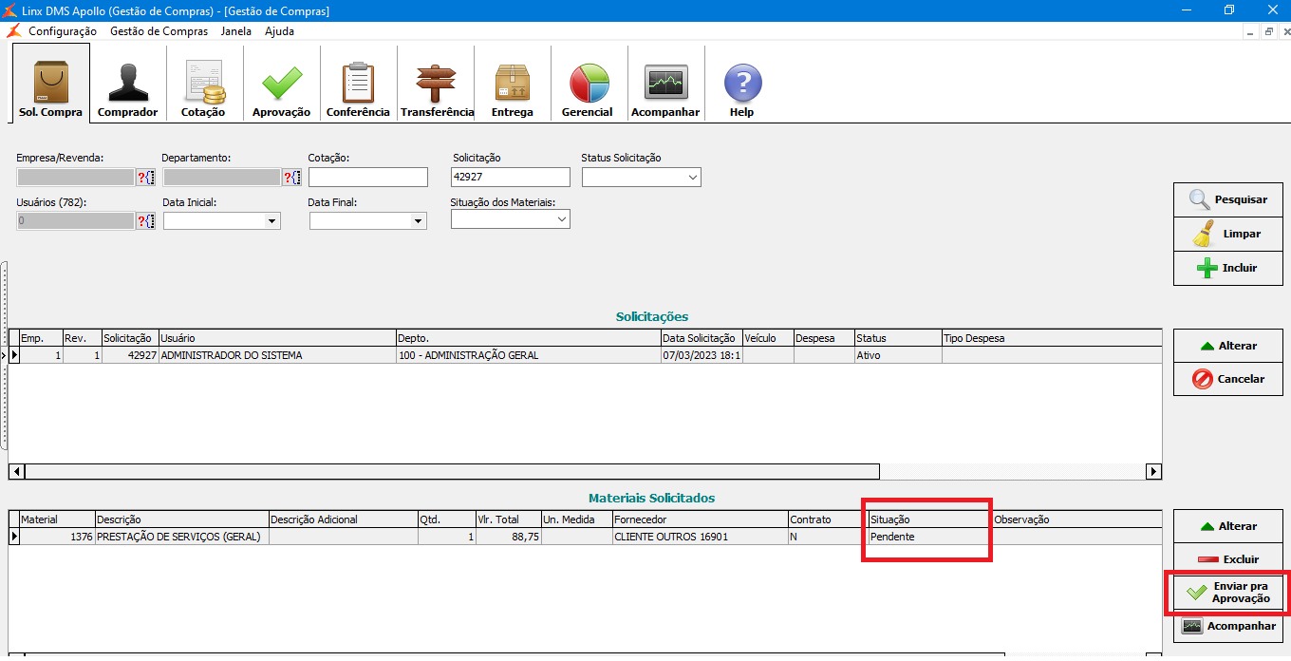Click the Depto. column header

tap(529, 338)
